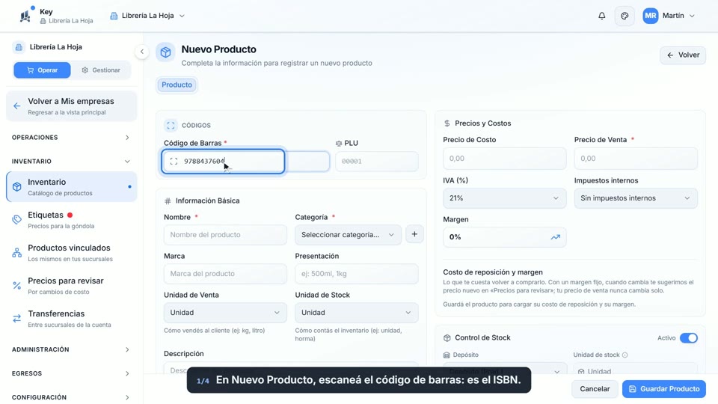Click the Etiquetas tag icon
The width and height of the screenshot is (718, 404).
(x=17, y=219)
